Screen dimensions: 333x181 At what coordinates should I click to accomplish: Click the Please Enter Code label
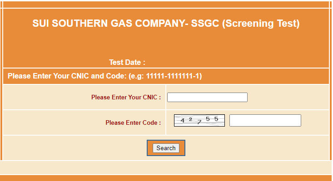click(133, 122)
